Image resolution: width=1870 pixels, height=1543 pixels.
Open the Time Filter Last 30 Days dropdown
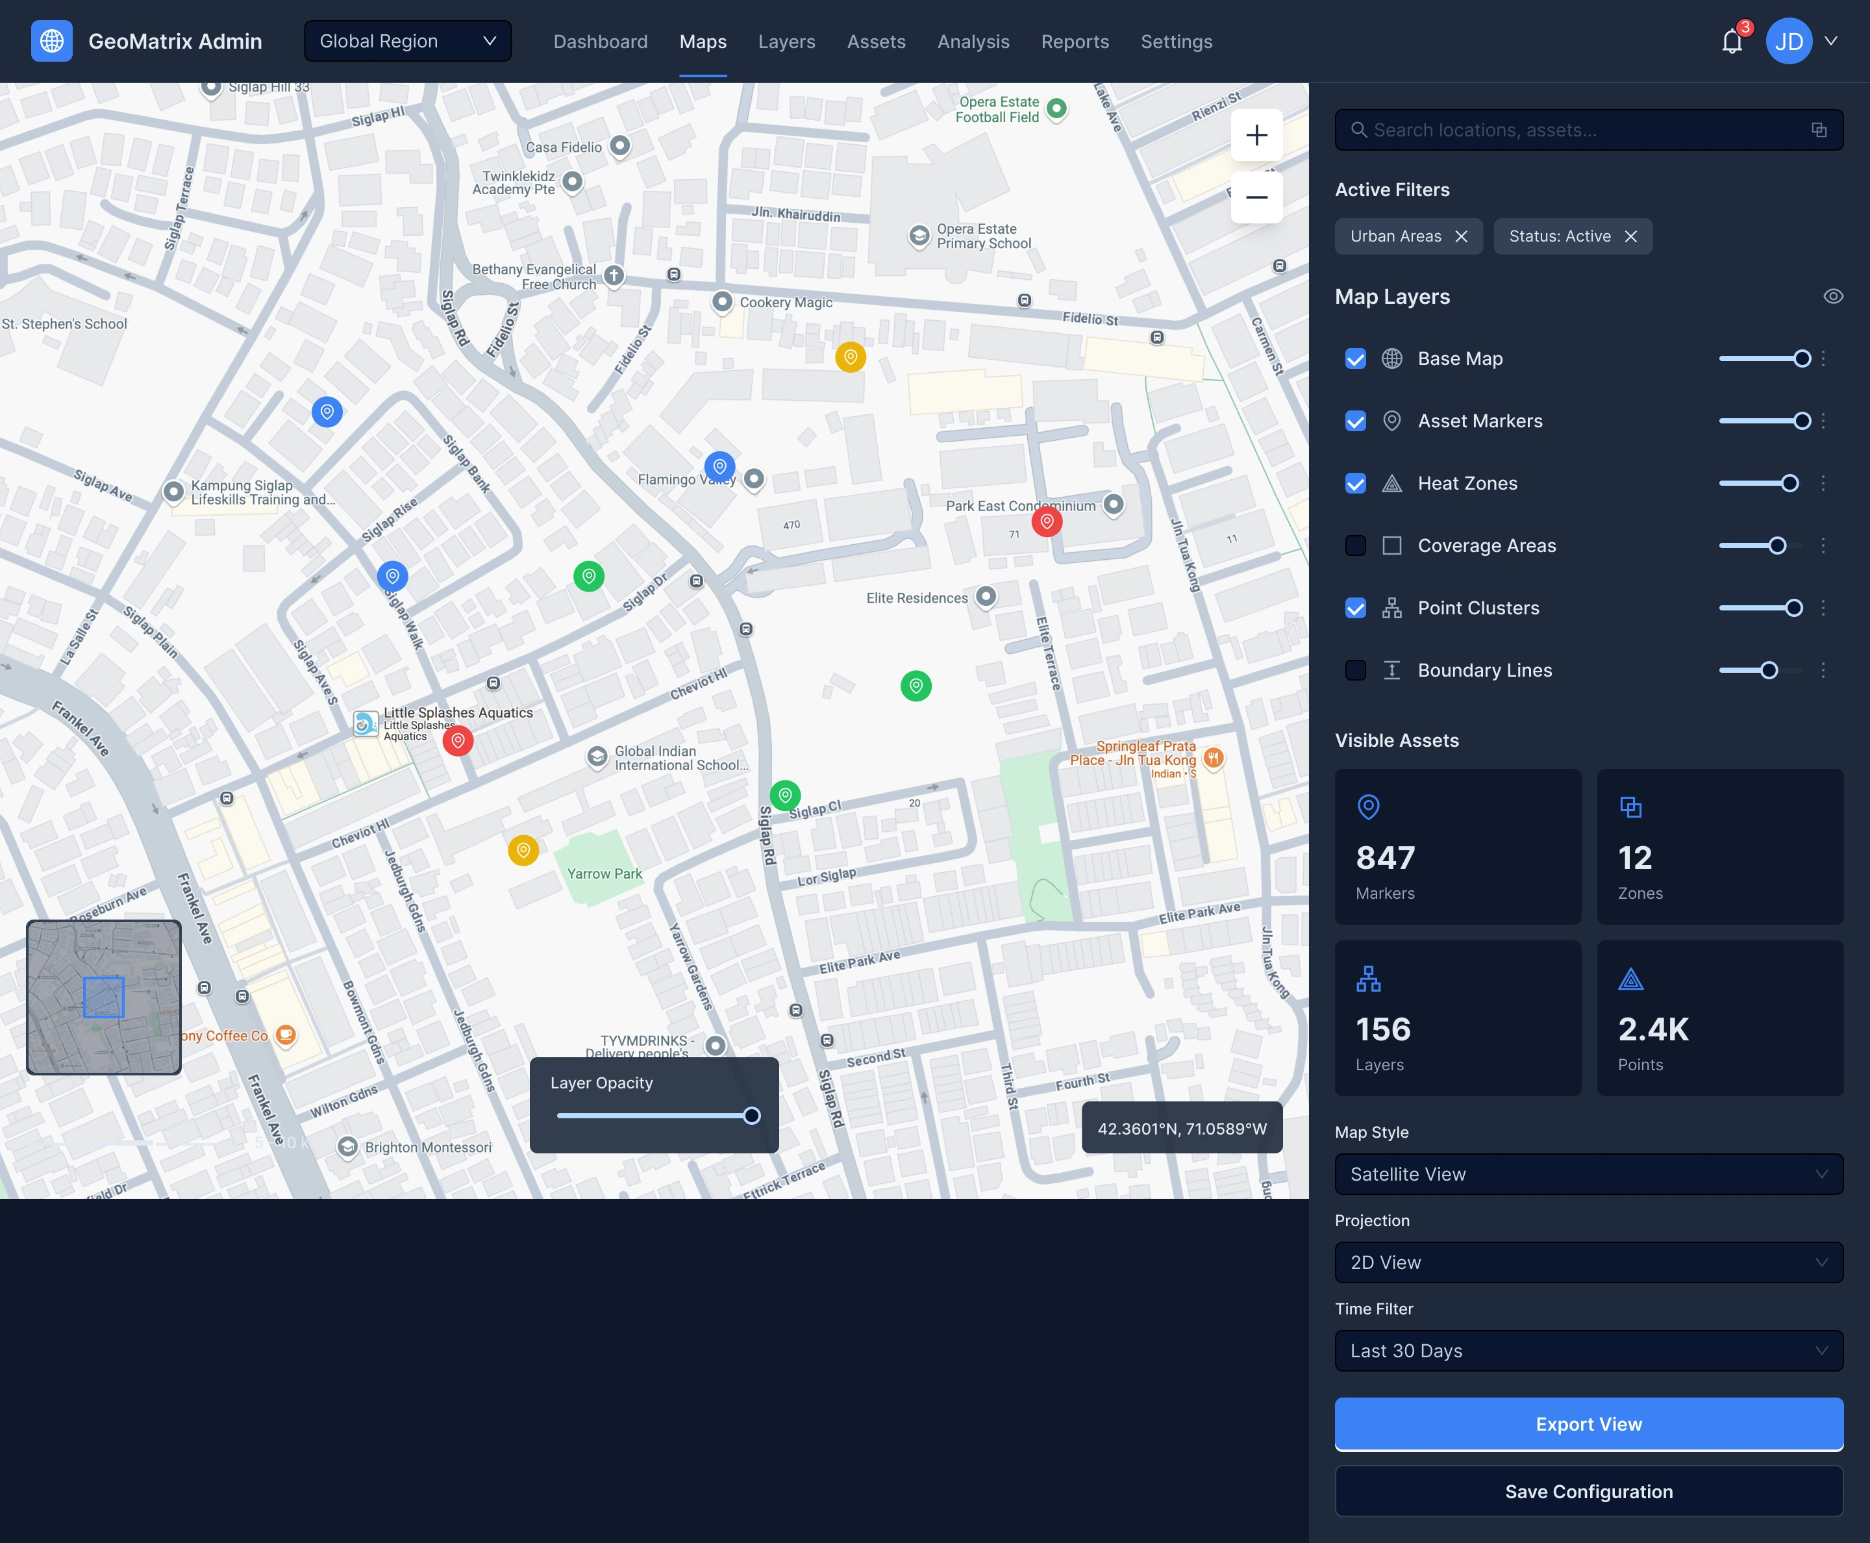click(1588, 1351)
